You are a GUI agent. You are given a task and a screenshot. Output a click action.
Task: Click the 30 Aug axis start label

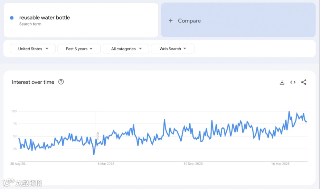(19, 164)
